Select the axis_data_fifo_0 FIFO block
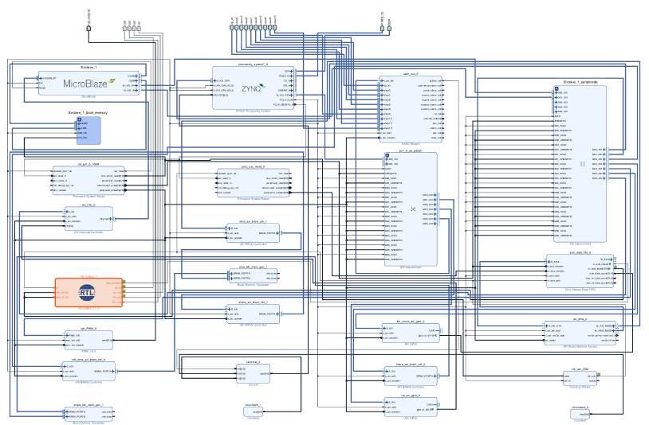This screenshot has height=425, width=649. tap(580, 271)
